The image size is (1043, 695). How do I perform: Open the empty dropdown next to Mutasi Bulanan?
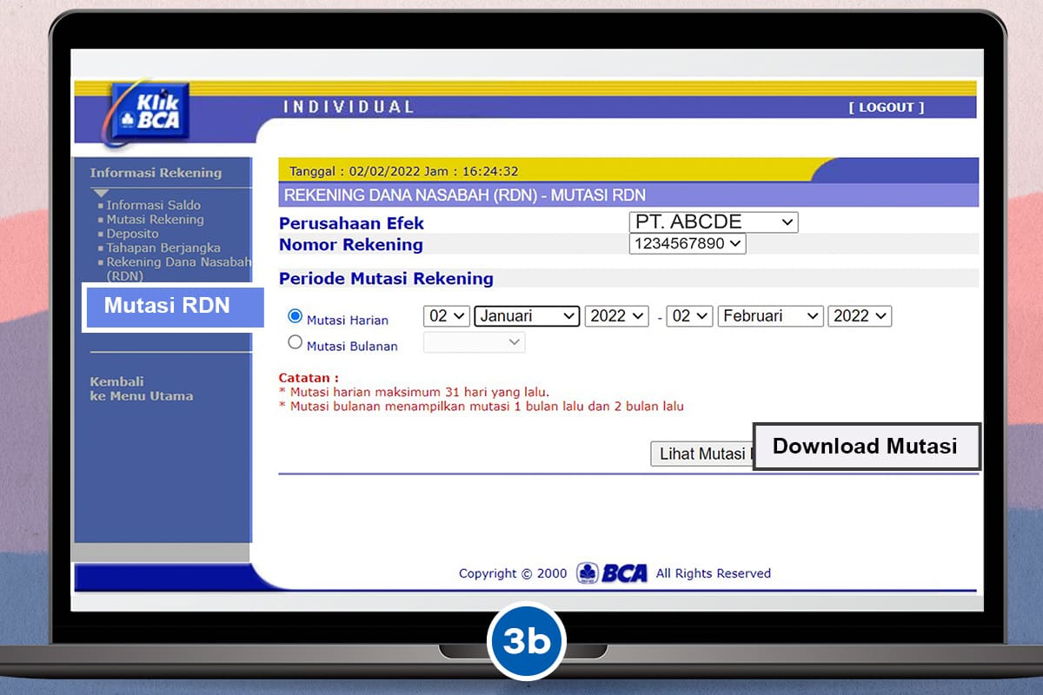coord(473,342)
